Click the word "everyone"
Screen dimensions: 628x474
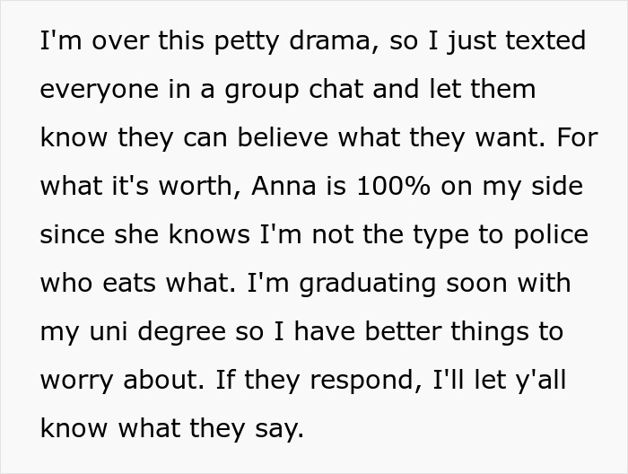click(x=99, y=90)
